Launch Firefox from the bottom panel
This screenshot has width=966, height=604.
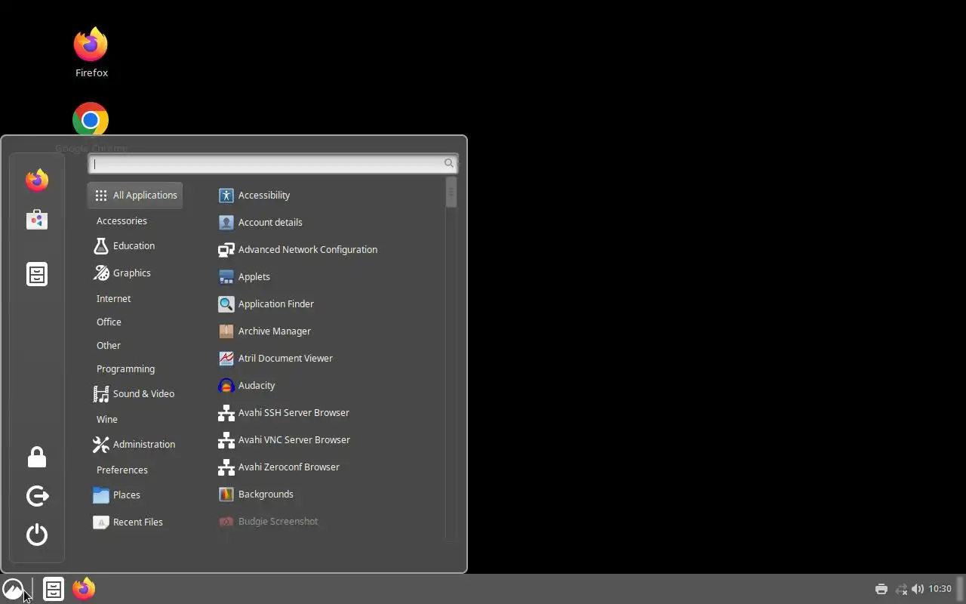[84, 589]
